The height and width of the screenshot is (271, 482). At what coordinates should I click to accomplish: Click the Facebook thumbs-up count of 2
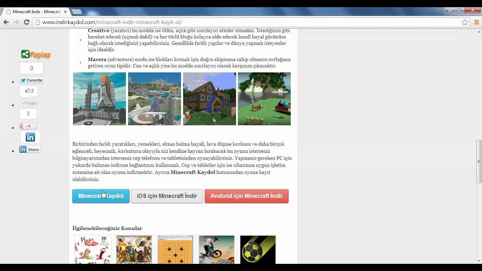pyautogui.click(x=29, y=91)
